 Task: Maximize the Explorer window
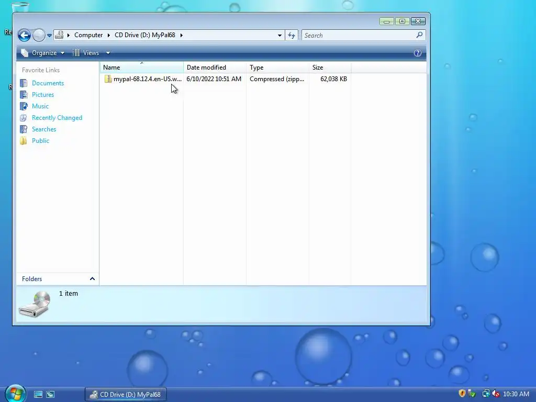click(x=402, y=21)
